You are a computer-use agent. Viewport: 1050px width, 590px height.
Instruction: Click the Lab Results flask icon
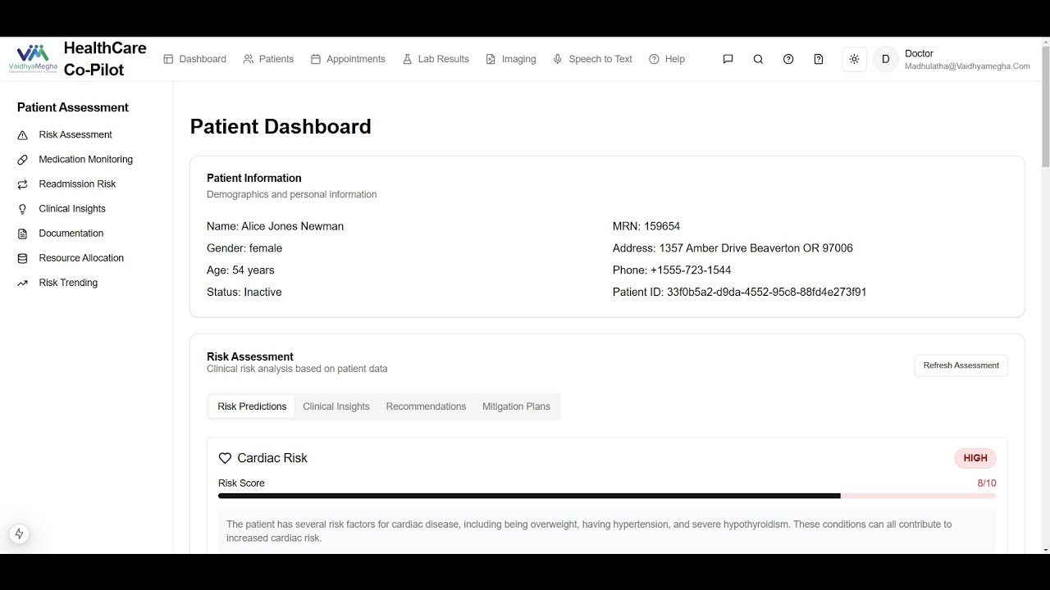pos(407,59)
